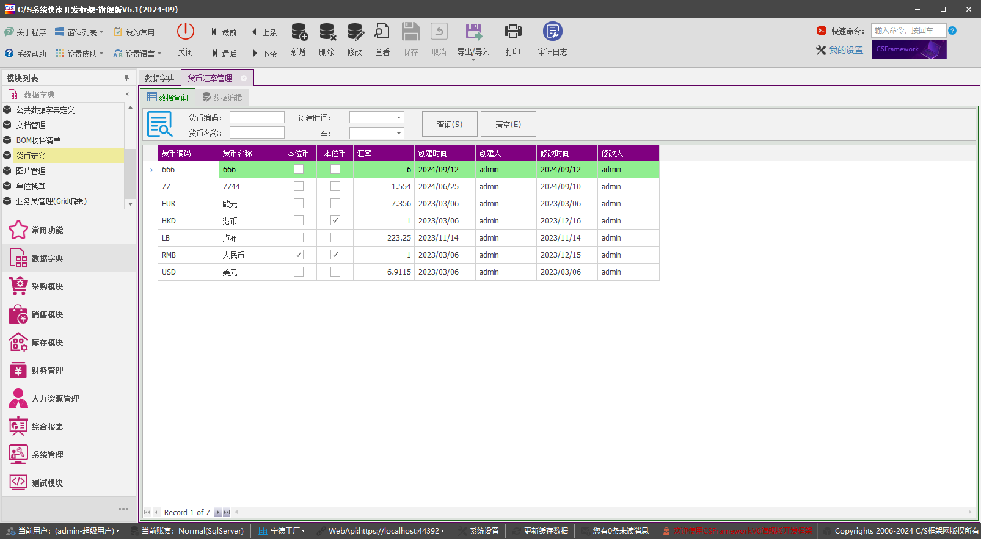The image size is (981, 539).
Task: Click the CSFramework banner thumbnail
Action: (909, 49)
